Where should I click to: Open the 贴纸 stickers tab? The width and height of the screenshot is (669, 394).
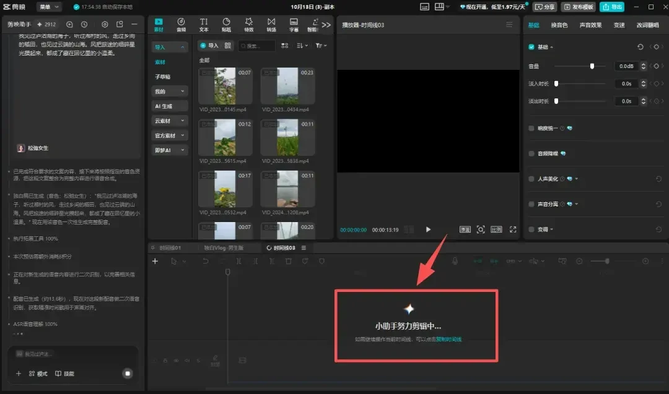tap(226, 25)
